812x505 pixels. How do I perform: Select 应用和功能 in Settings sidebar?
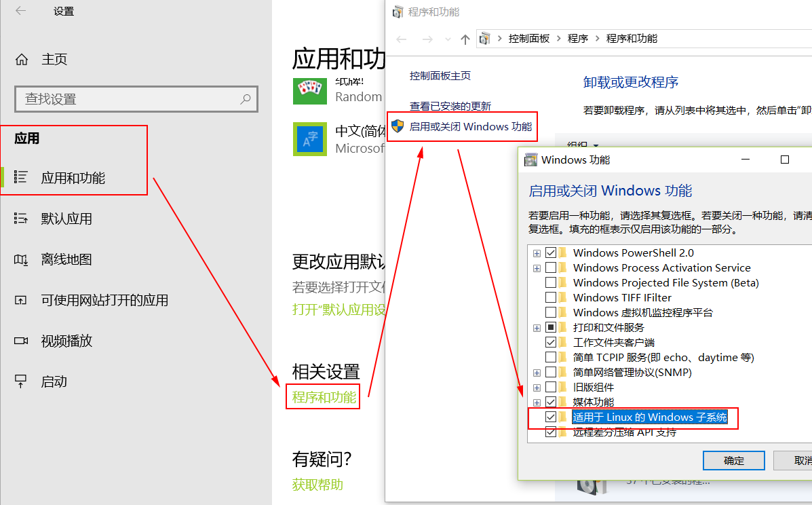[73, 178]
